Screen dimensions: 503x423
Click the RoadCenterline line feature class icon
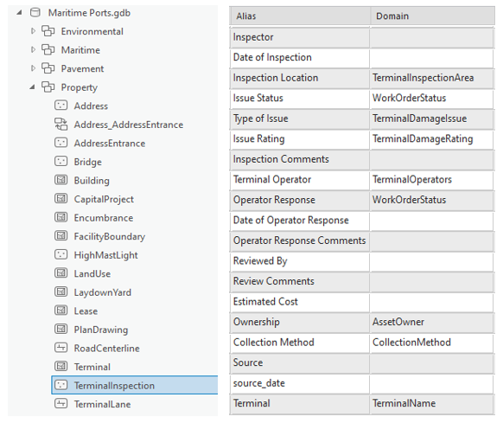click(x=61, y=348)
